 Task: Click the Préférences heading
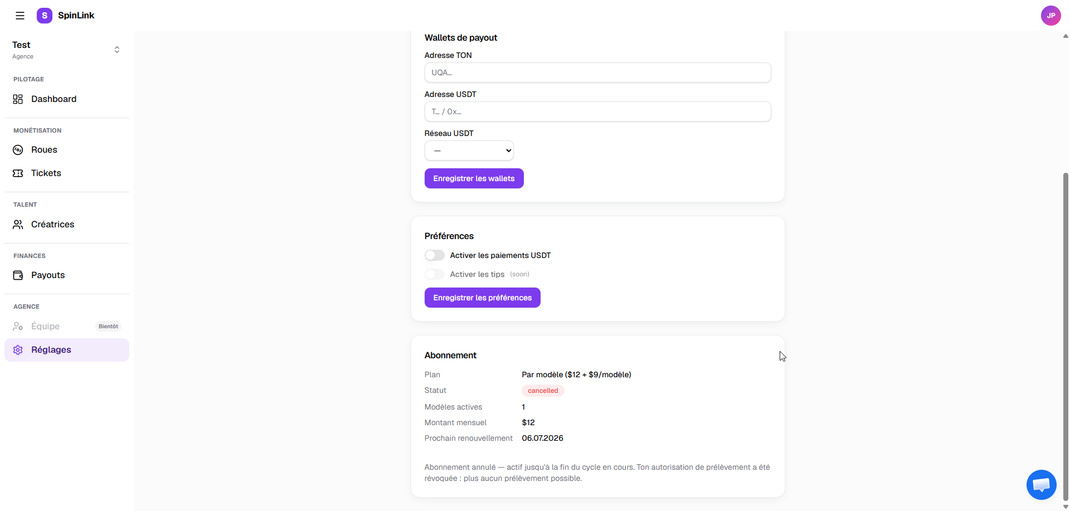pos(449,236)
